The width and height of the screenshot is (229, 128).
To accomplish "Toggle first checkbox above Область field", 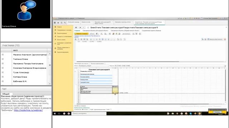I will [89, 64].
